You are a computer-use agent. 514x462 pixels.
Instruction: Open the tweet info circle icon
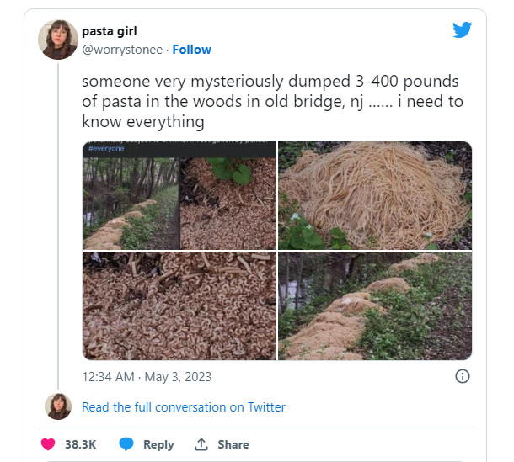(x=463, y=376)
